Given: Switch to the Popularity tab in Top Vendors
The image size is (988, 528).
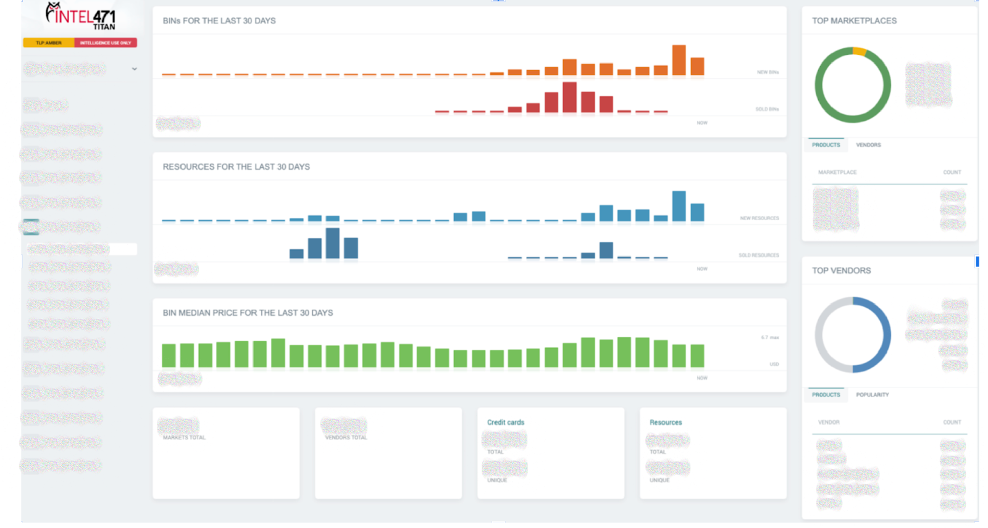Looking at the screenshot, I should click(873, 395).
